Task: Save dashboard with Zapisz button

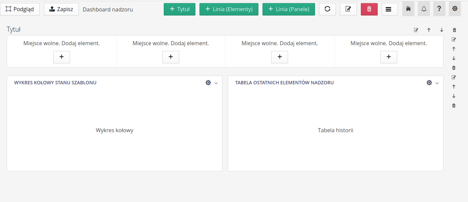Action: click(x=61, y=9)
